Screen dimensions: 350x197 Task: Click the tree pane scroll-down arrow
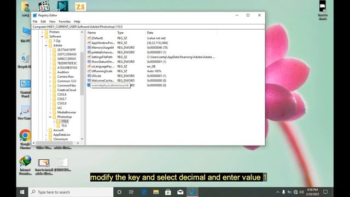coord(82,139)
